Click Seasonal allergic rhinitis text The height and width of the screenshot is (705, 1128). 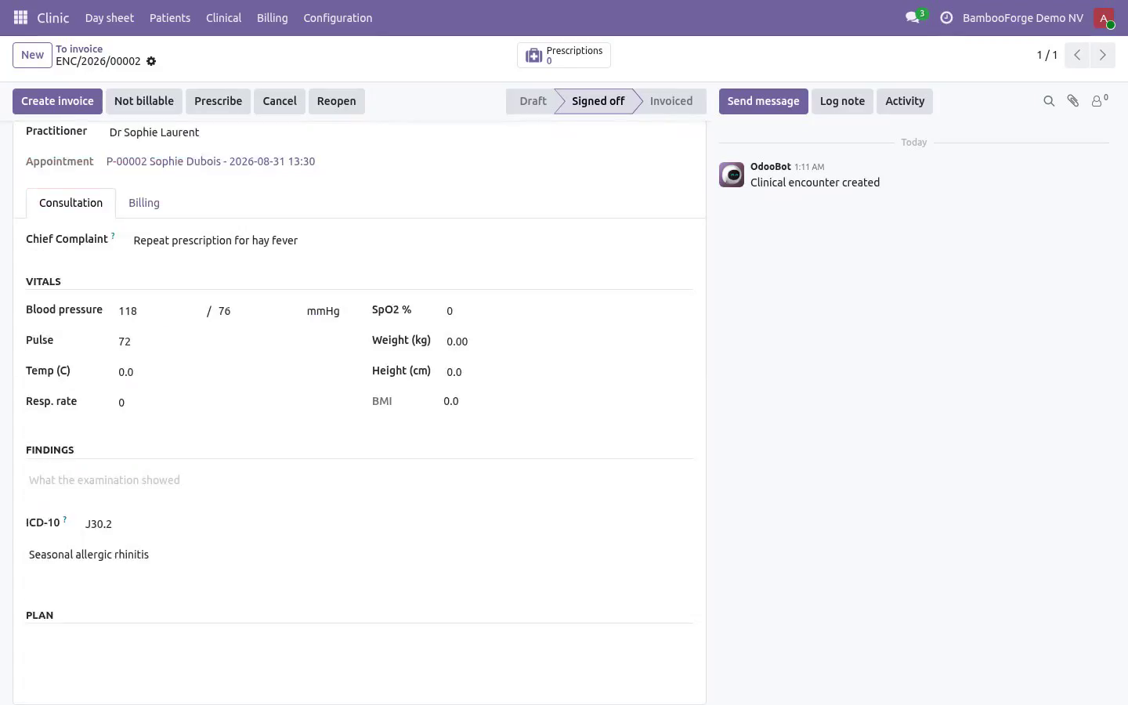click(x=89, y=555)
